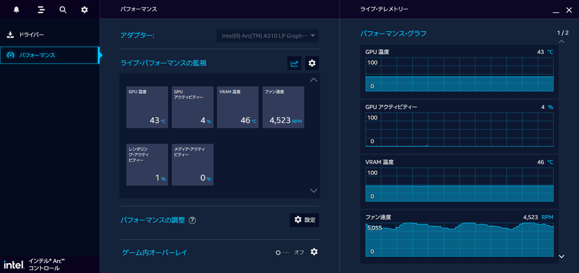Click the 設定 button for performance tuning
This screenshot has height=273, width=579.
click(x=304, y=220)
